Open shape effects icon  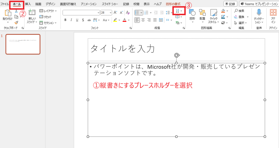pyautogui.click(x=223, y=23)
